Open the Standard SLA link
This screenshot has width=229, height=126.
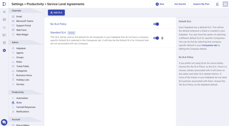pos(58,33)
